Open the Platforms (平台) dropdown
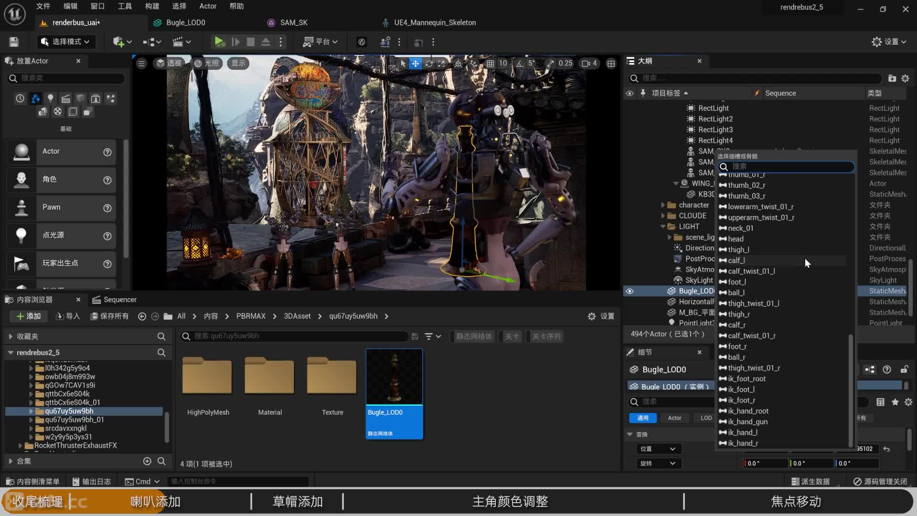The image size is (917, 516). [x=320, y=42]
